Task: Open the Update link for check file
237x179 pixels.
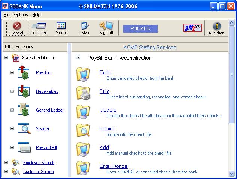Action: coord(108,110)
